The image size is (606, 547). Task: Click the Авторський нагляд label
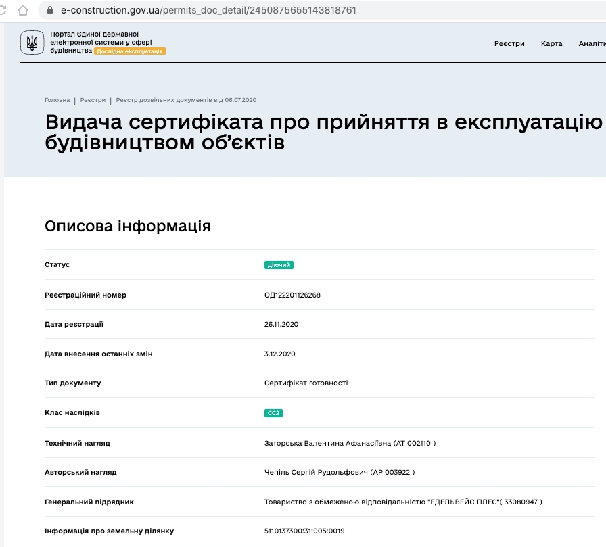[x=80, y=472]
